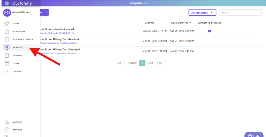Screen dimensions: 266x137
Task: Expand the create button dropdown arrow
Action: click(46, 13)
